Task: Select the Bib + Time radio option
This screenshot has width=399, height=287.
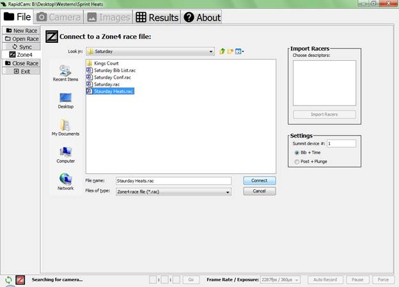Action: 296,153
